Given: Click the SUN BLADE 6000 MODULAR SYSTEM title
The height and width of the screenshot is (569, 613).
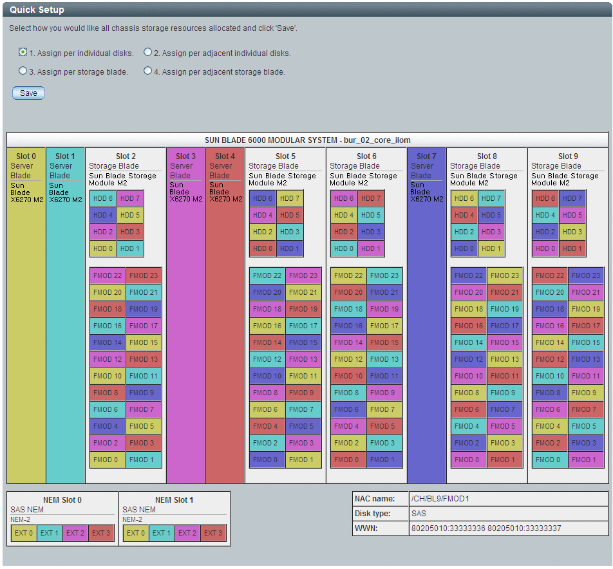Looking at the screenshot, I should [x=308, y=140].
